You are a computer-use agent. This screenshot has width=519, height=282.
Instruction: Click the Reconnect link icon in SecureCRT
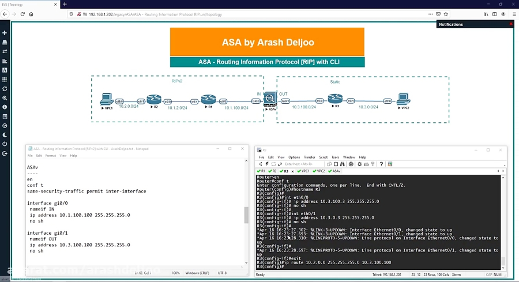(x=280, y=164)
